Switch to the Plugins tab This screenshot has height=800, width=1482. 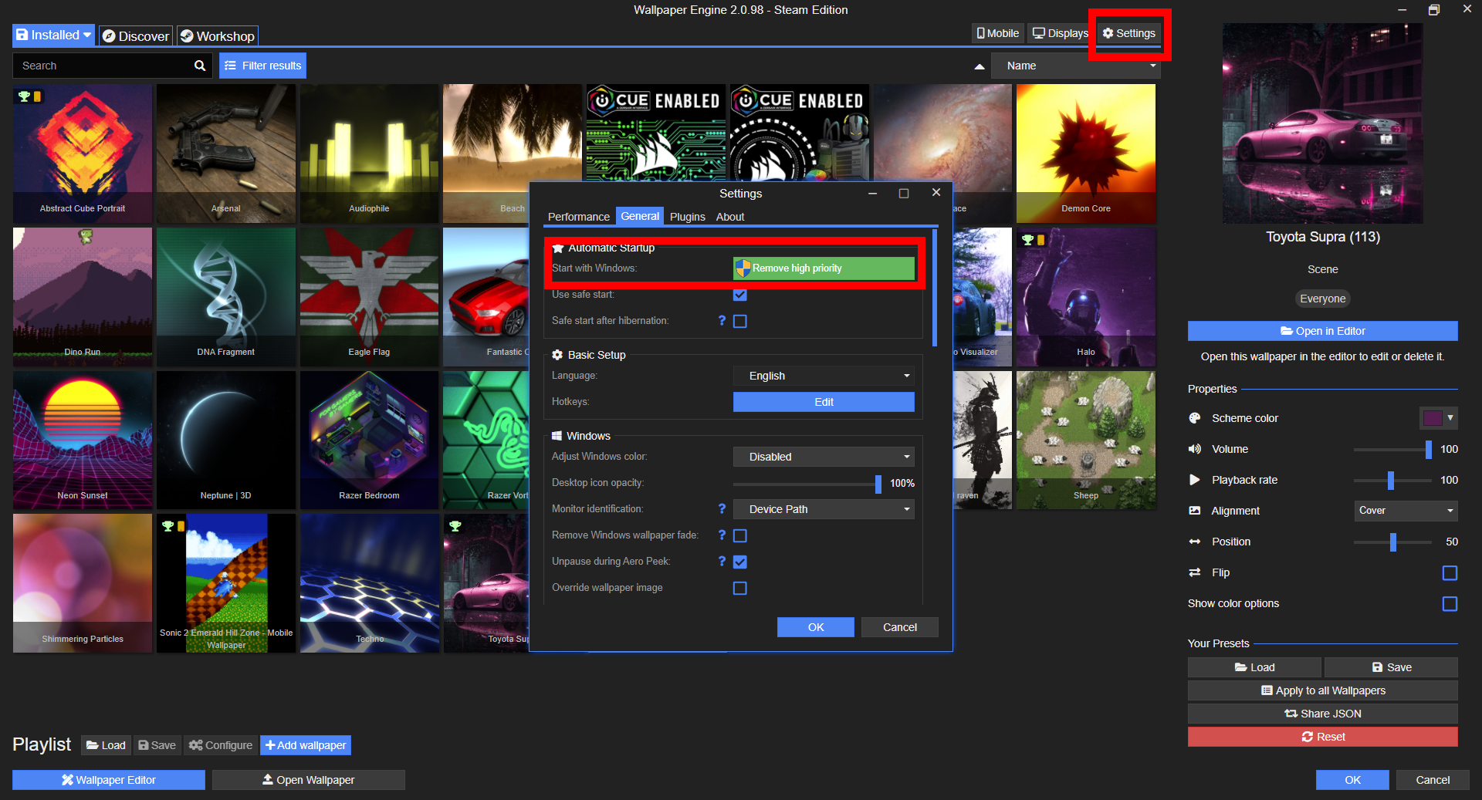(x=688, y=217)
